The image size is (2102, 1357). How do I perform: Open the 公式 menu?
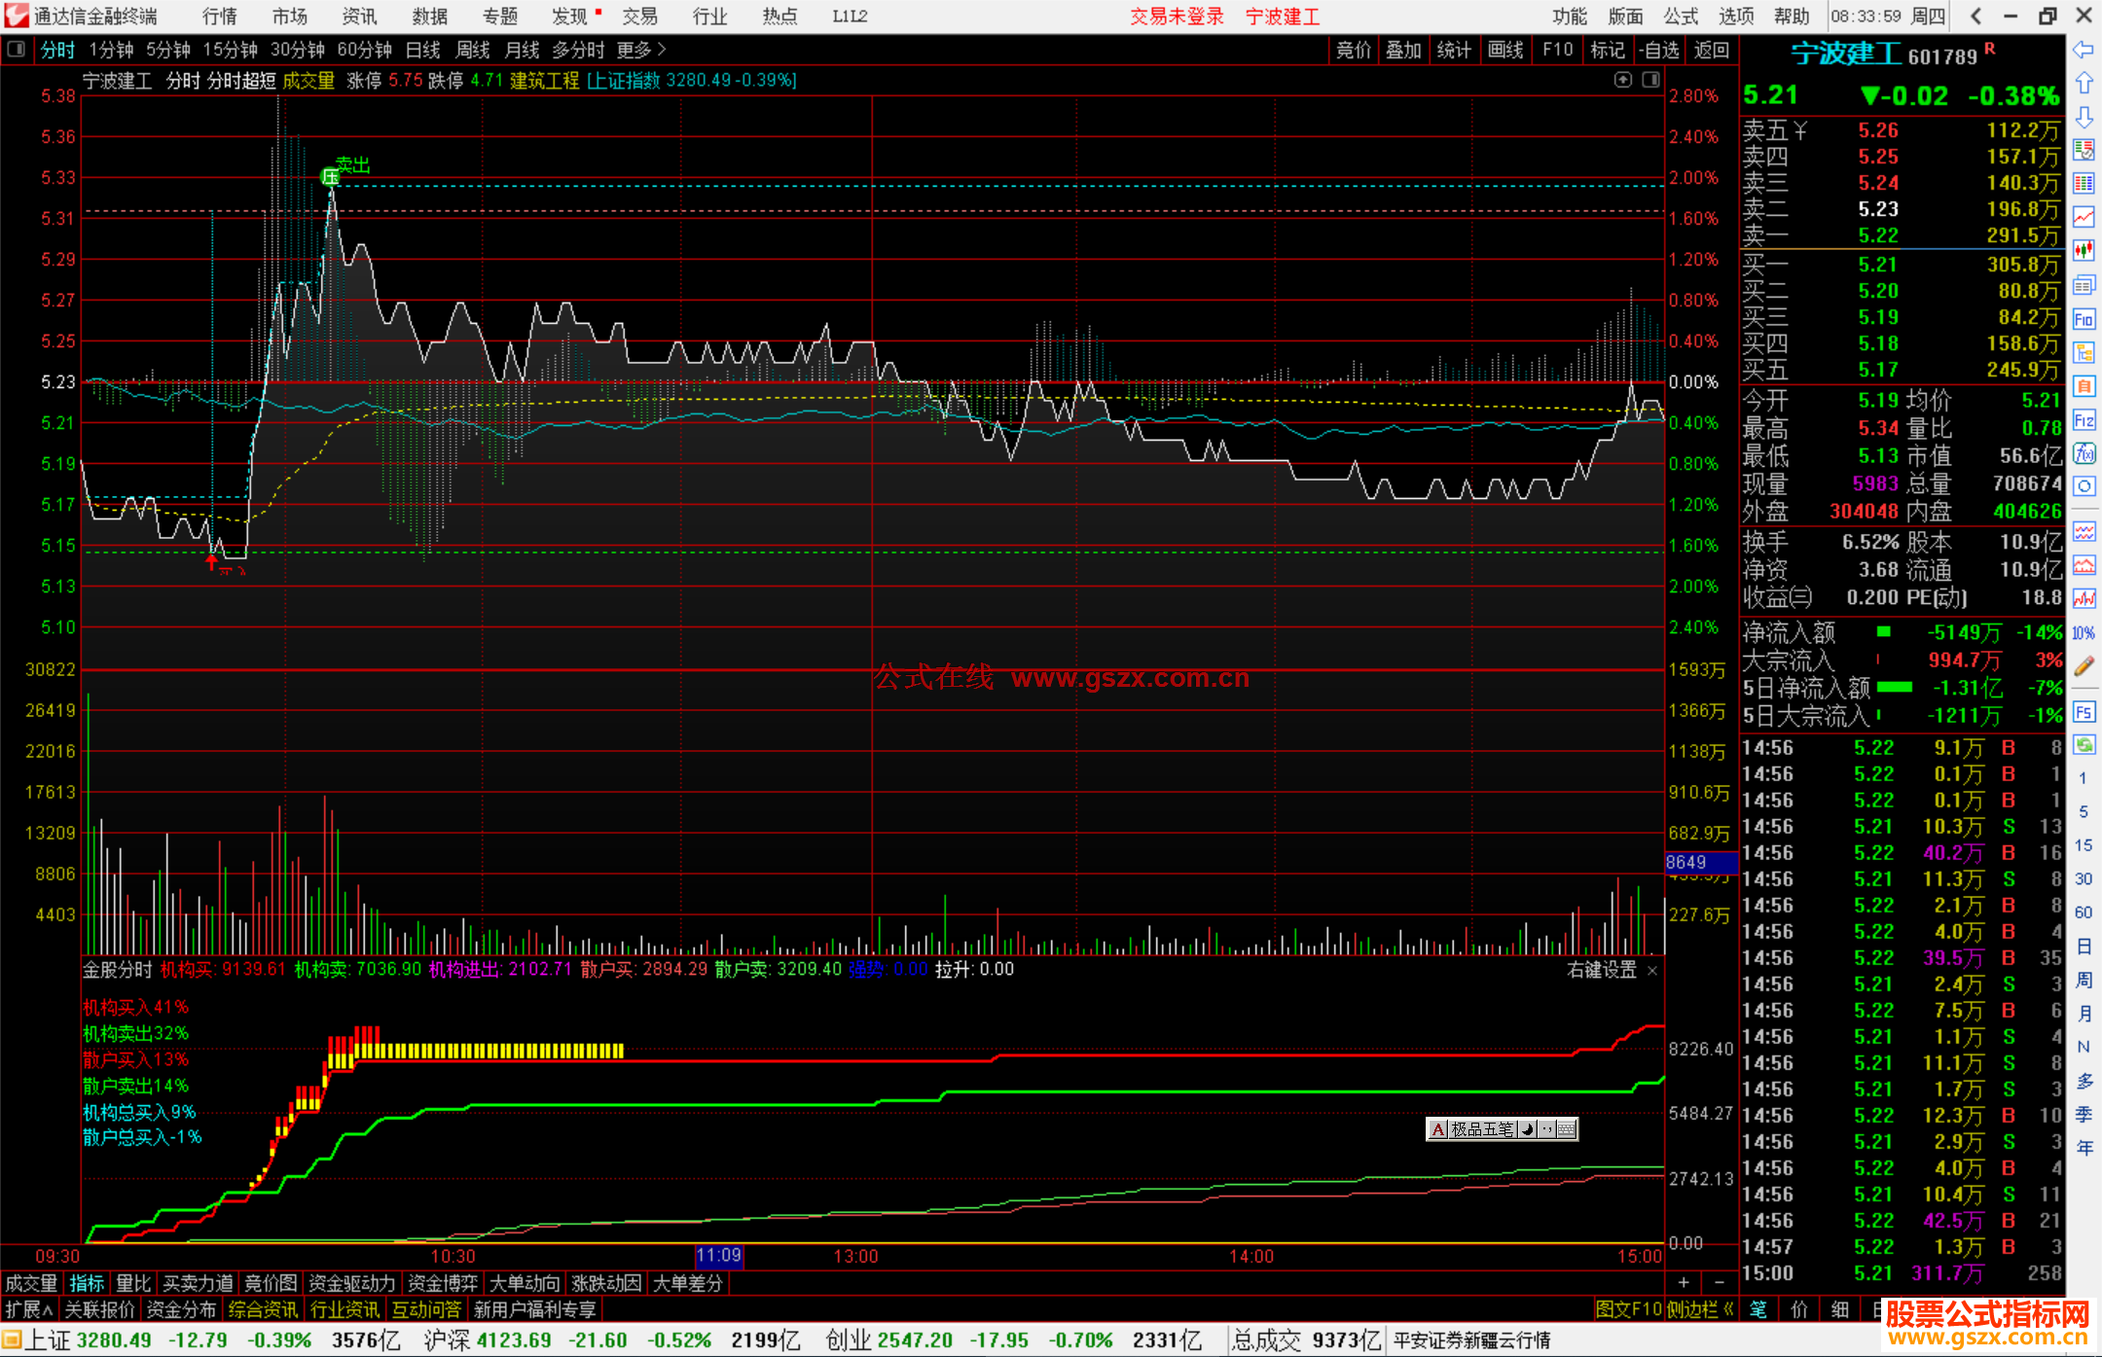click(1681, 17)
